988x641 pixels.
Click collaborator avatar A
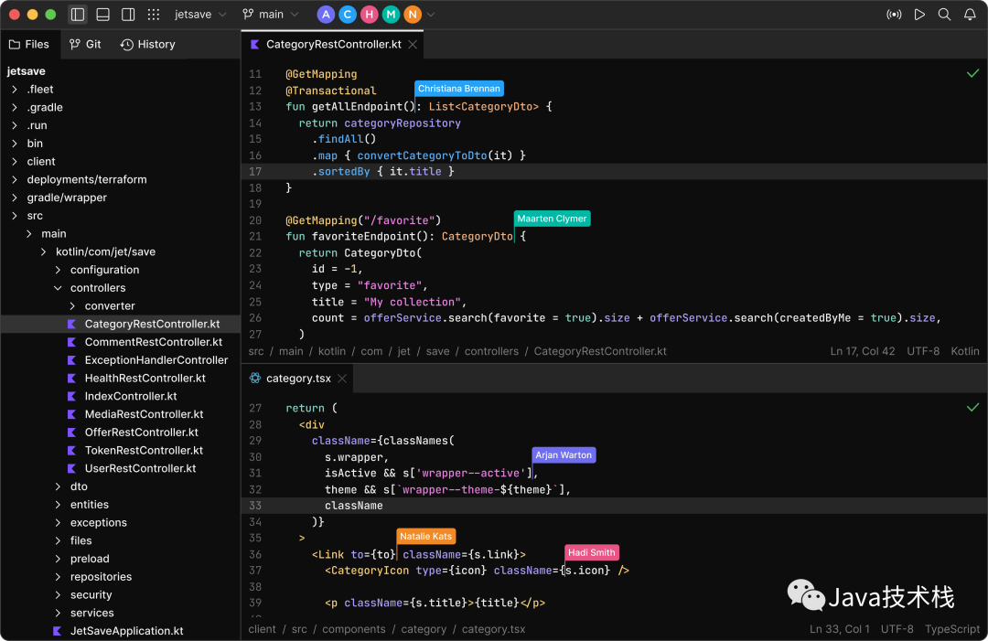pos(326,15)
